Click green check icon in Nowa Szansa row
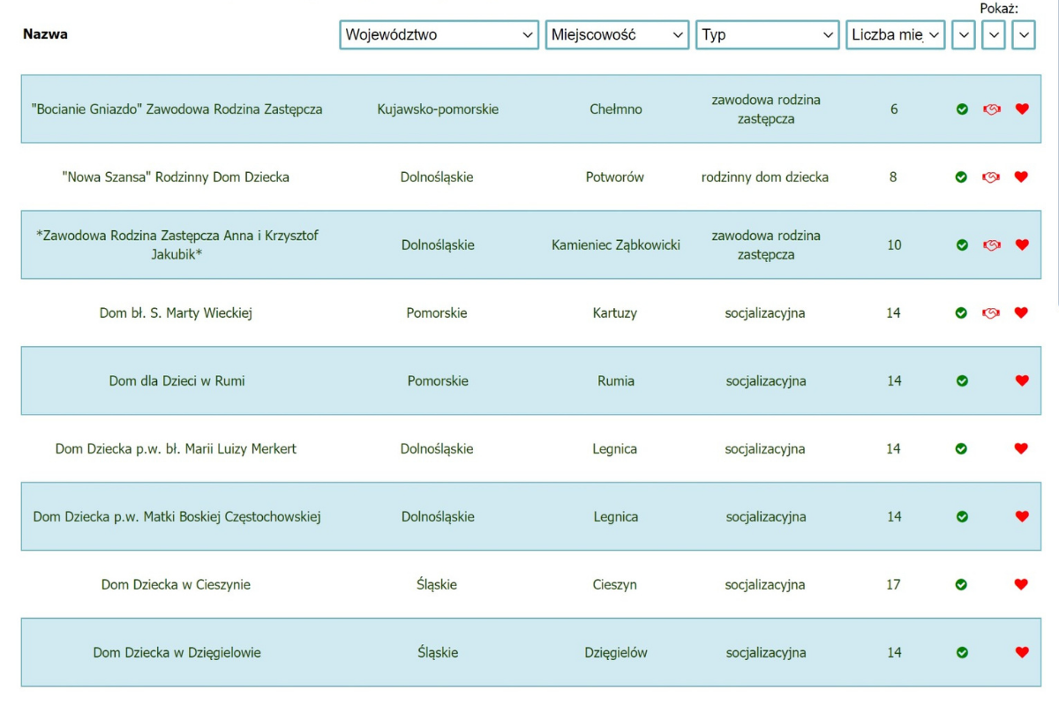 tap(961, 176)
